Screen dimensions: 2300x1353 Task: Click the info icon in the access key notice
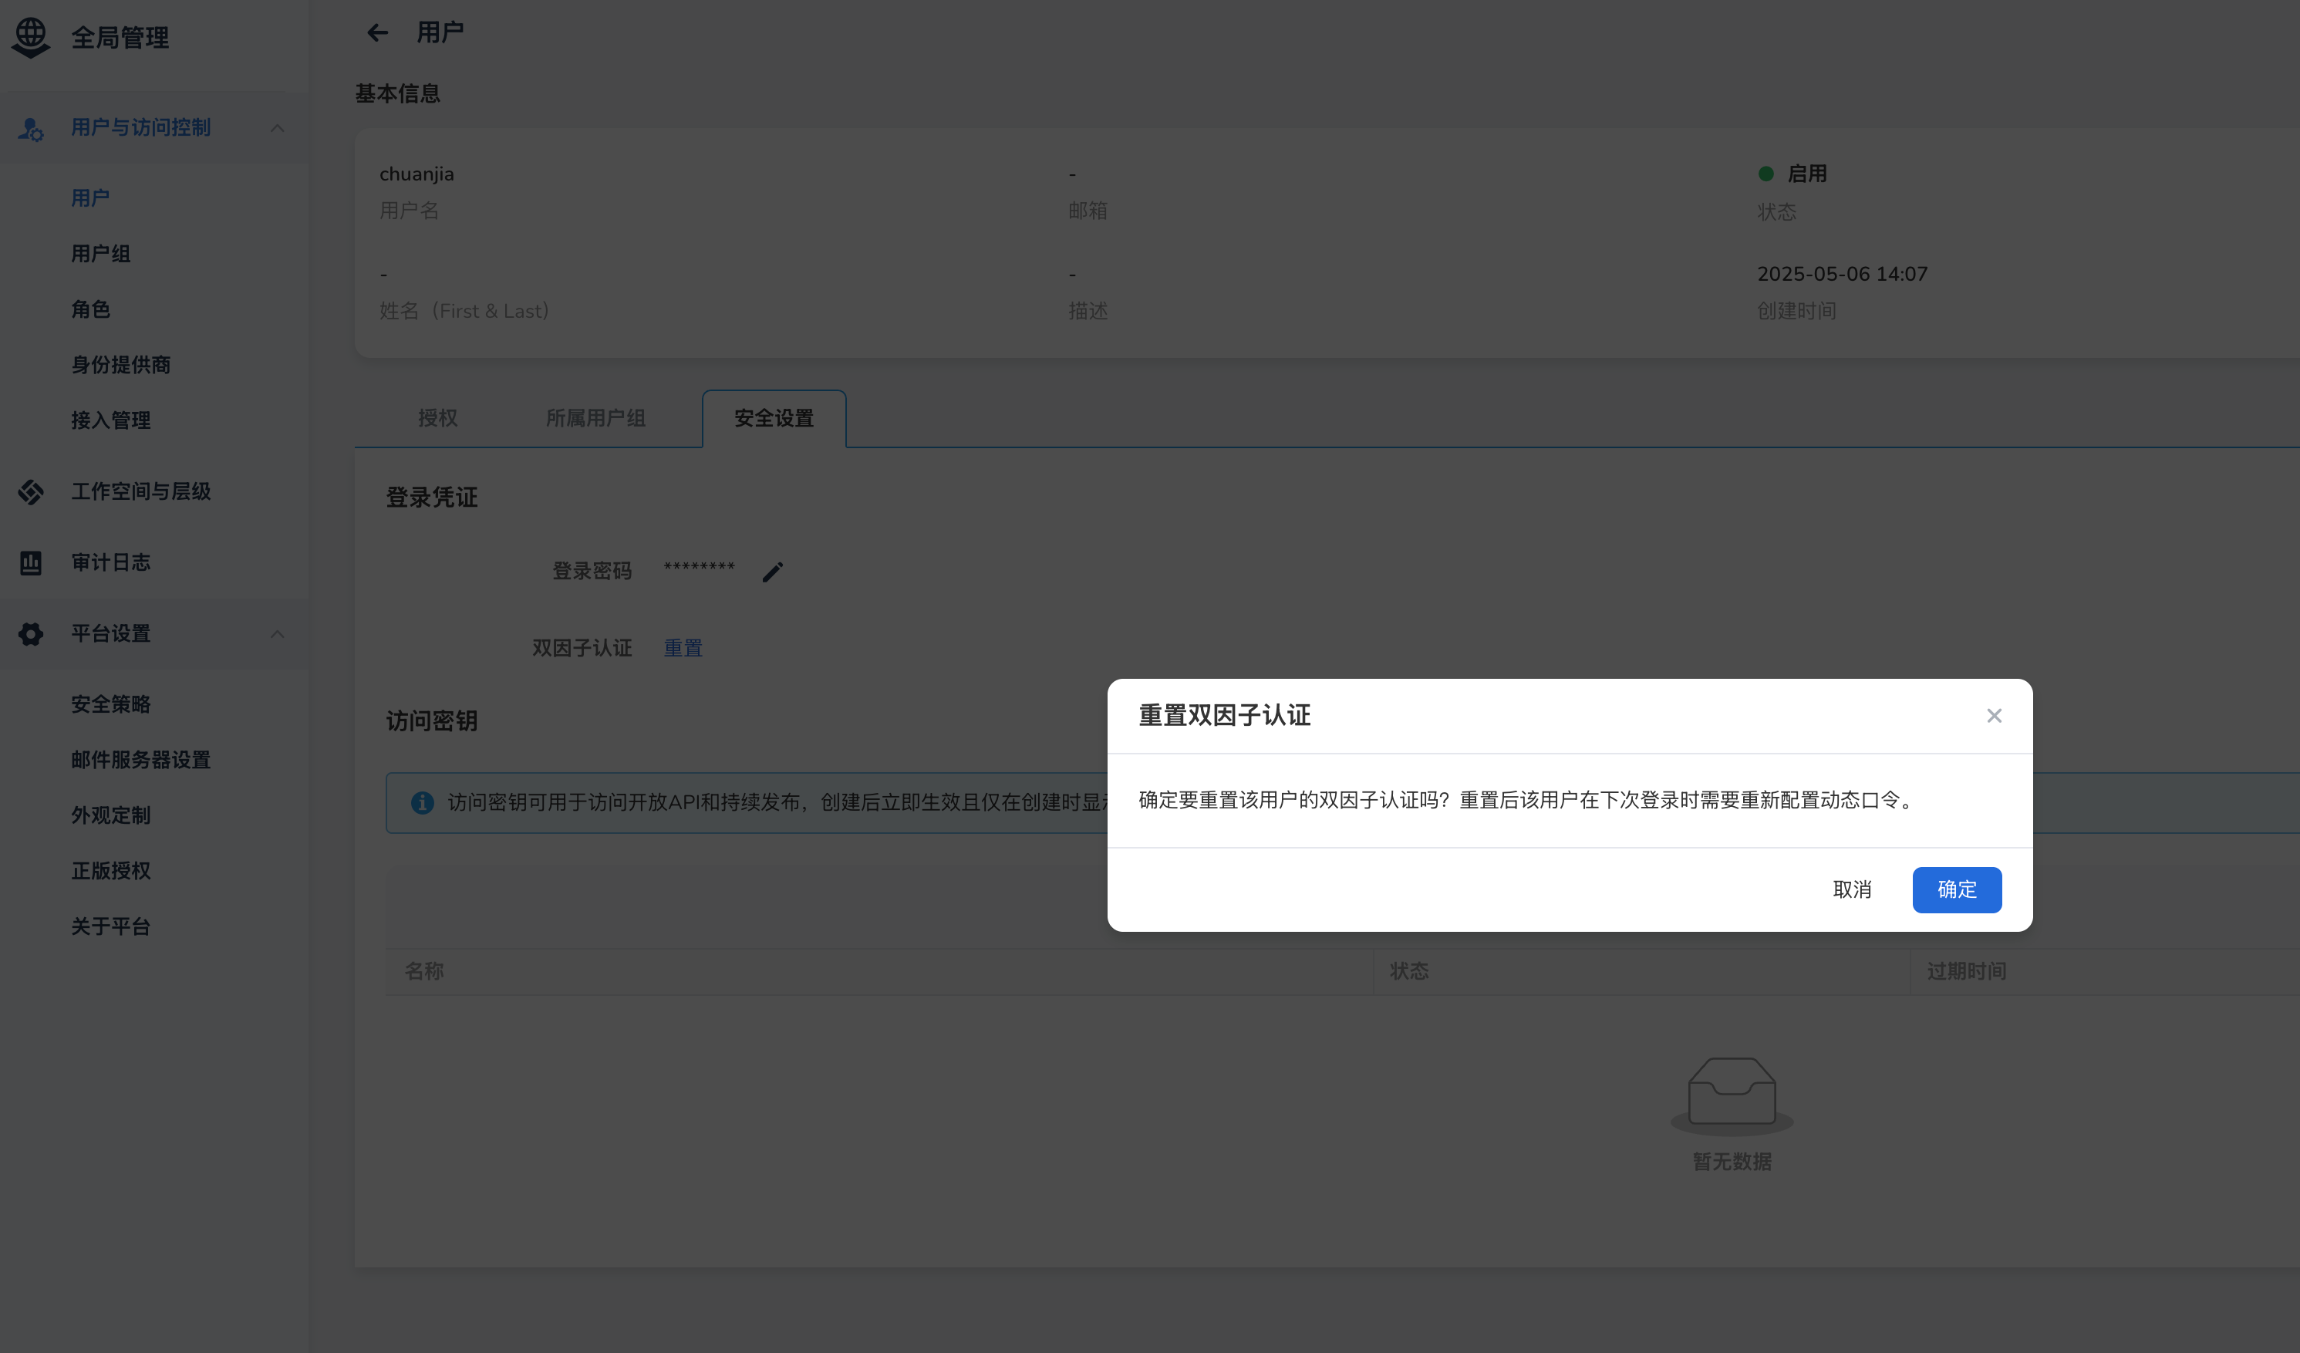422,802
